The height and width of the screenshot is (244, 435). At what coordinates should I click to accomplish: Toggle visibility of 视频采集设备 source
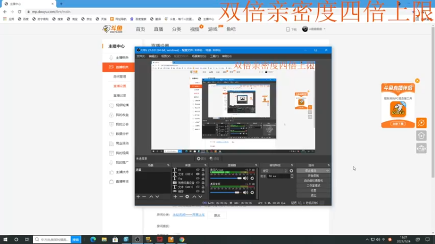(197, 183)
